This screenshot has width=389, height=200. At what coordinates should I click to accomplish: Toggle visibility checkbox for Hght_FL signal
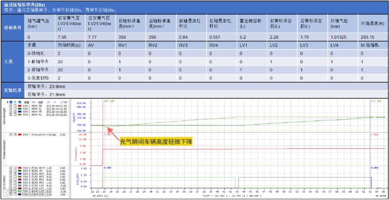point(11,114)
